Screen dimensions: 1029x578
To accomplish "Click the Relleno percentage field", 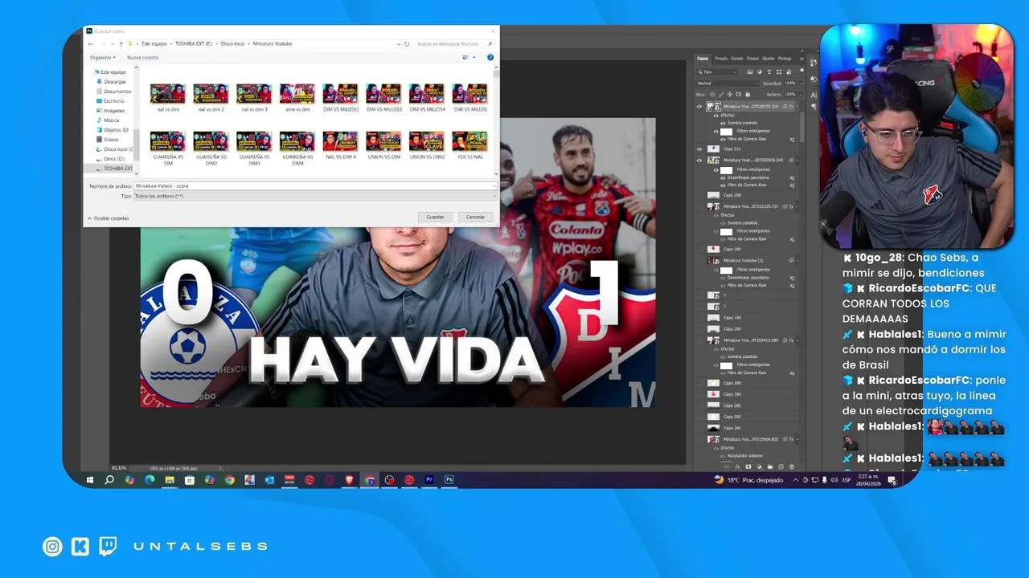I will coord(789,95).
